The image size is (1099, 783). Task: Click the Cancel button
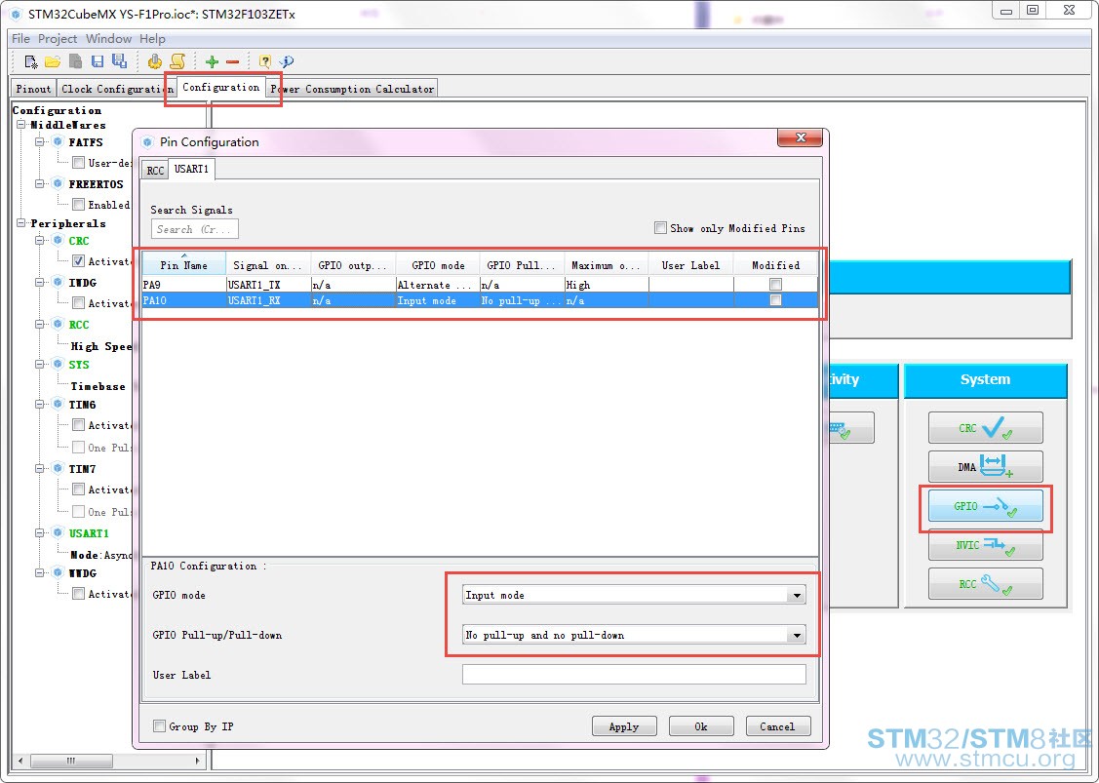click(778, 726)
